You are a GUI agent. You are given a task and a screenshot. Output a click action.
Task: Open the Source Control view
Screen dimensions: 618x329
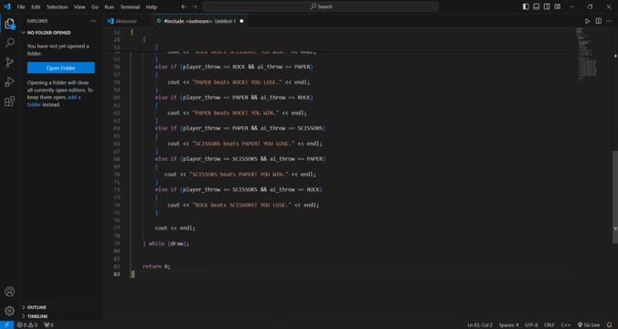(10, 62)
